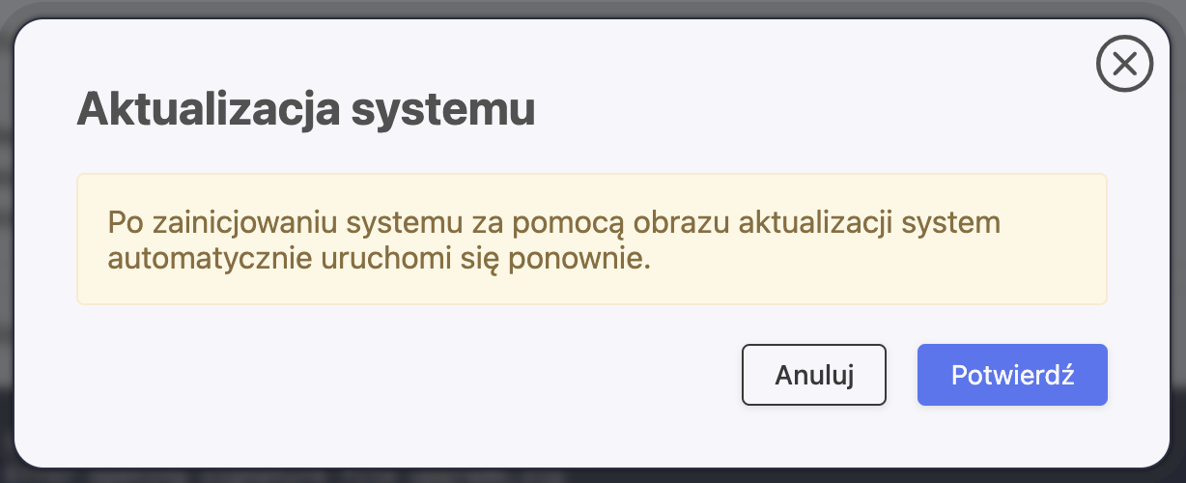Click the Aktualizacja systemu dialog heading
Viewport: 1186px width, 483px height.
coord(305,110)
